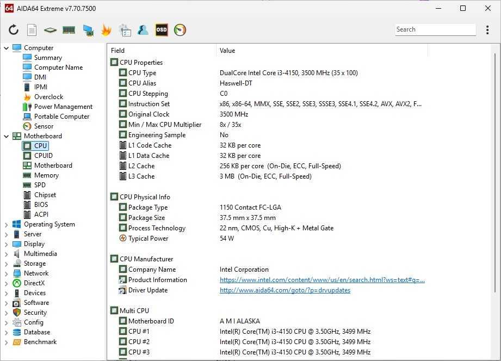Open the OSD panel icon
The height and width of the screenshot is (361, 501).
[162, 30]
